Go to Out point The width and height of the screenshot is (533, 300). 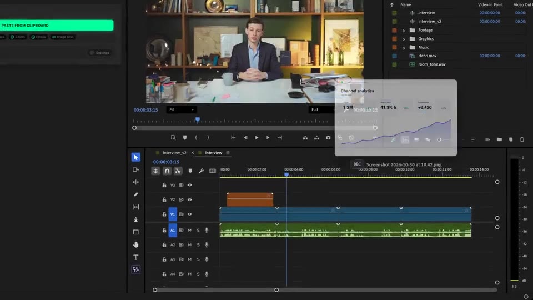tap(280, 138)
